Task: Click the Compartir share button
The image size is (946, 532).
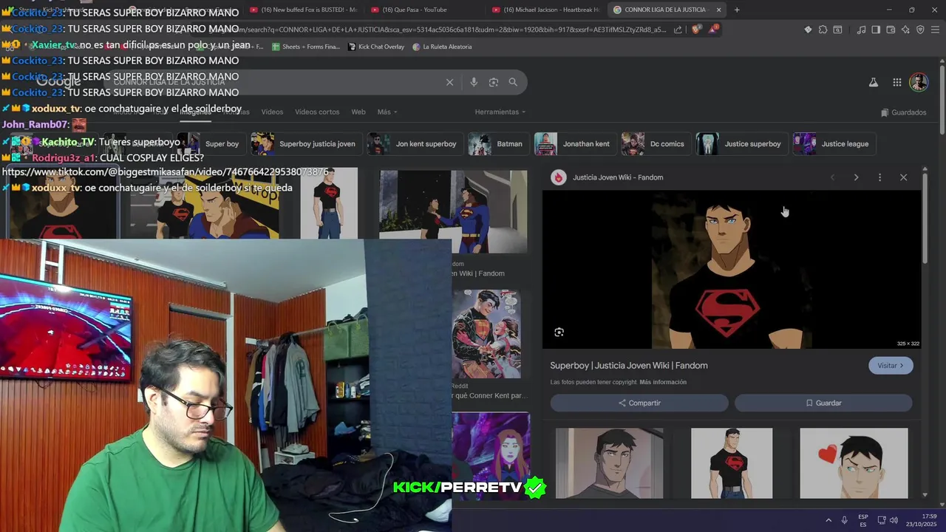Action: (x=639, y=403)
